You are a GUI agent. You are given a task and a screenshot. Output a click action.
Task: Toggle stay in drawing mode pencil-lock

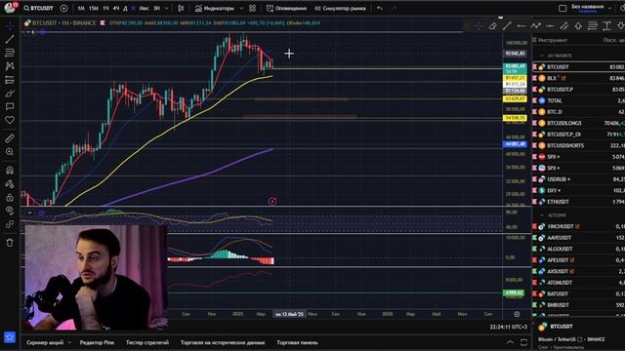point(10,183)
